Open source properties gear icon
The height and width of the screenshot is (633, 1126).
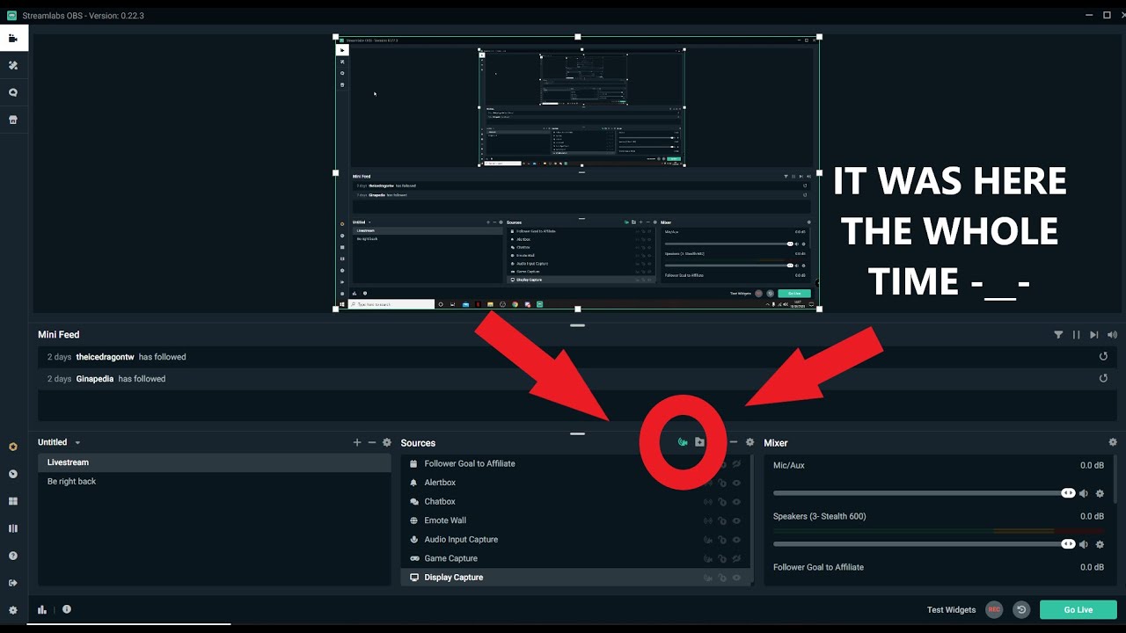[x=750, y=442]
